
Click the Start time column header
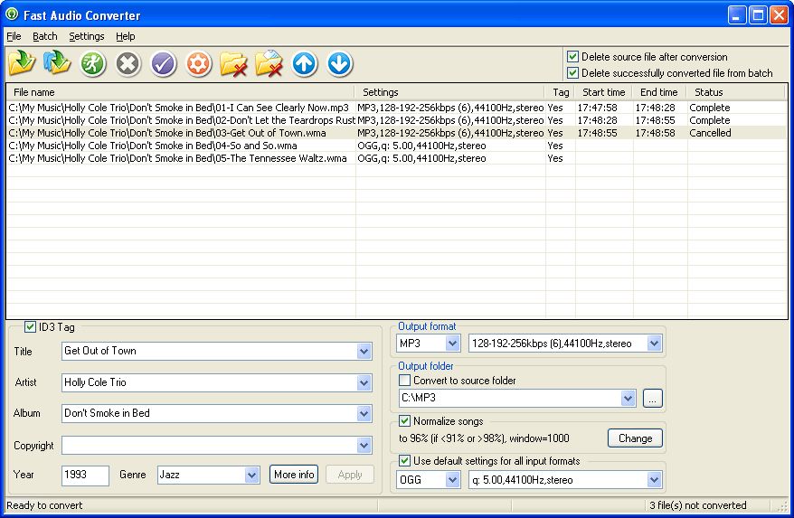[603, 92]
